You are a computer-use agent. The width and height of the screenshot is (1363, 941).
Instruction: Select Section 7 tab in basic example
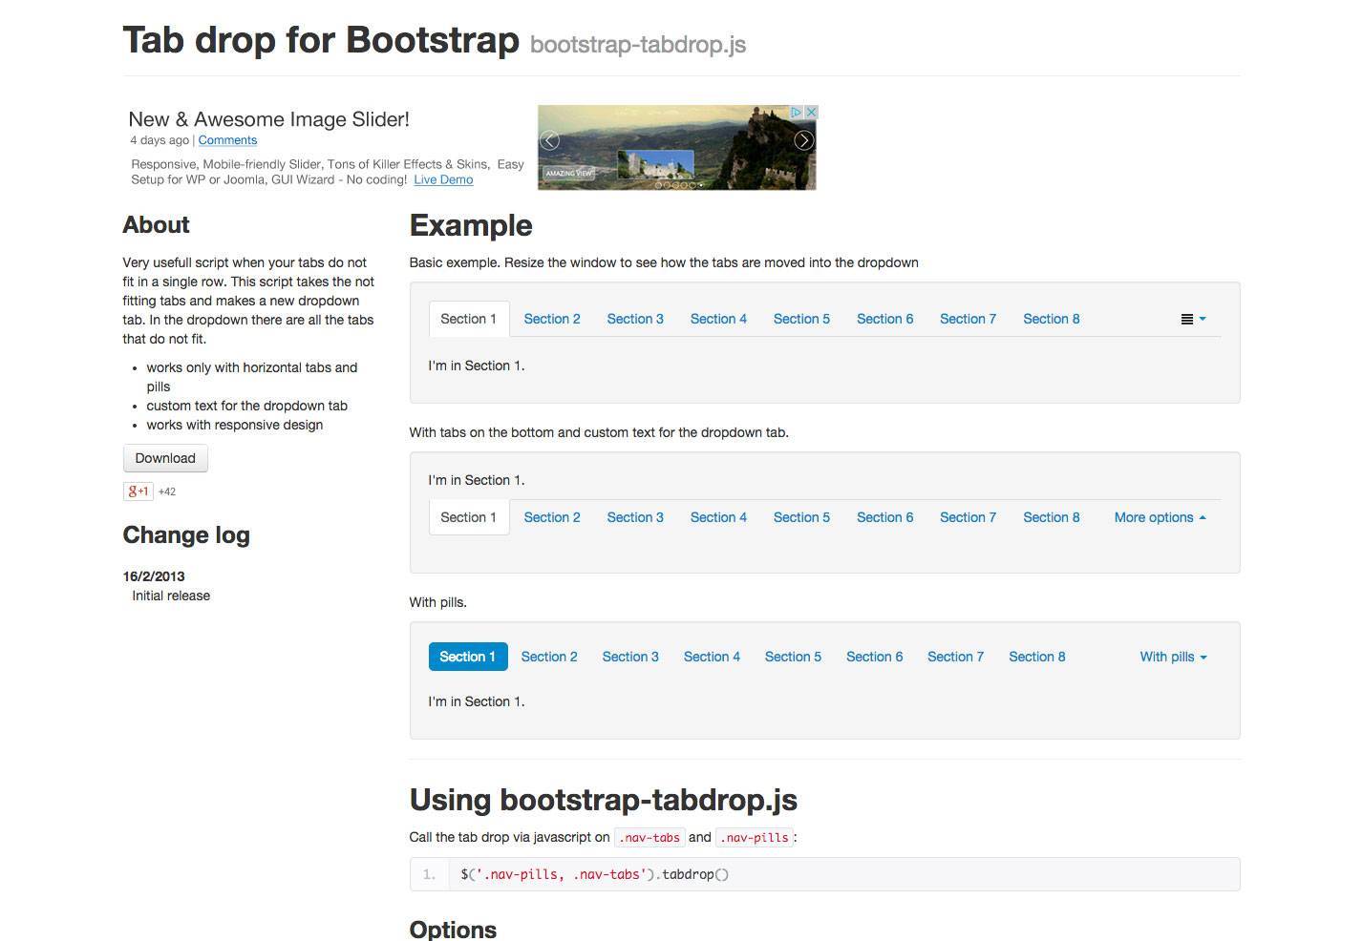click(x=968, y=319)
